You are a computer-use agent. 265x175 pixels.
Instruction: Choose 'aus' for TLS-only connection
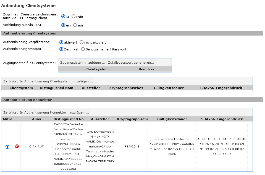click(75, 25)
